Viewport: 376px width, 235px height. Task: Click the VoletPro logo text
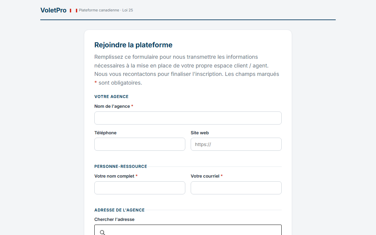tap(53, 10)
